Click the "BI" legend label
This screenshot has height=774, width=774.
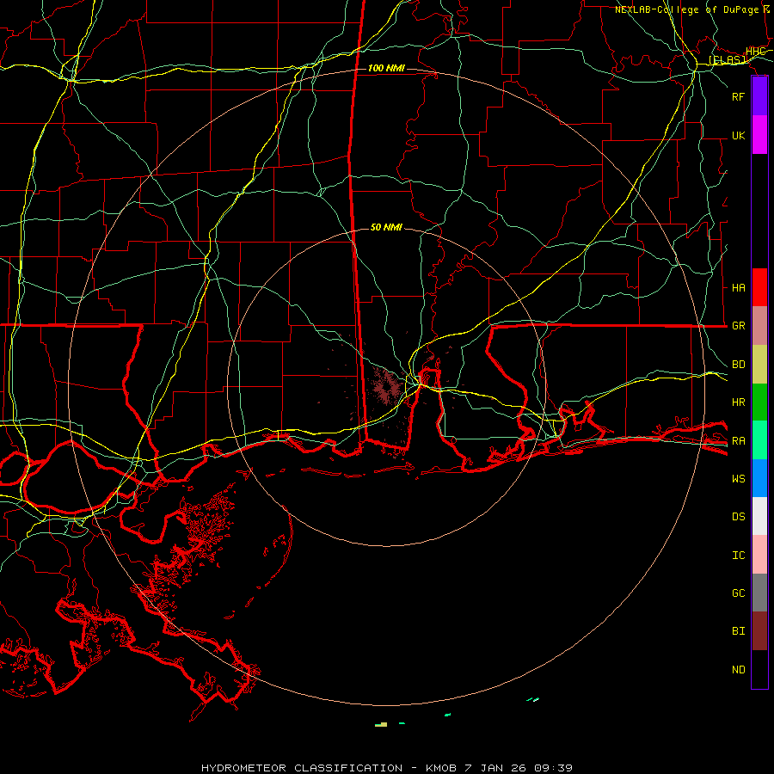pos(738,631)
